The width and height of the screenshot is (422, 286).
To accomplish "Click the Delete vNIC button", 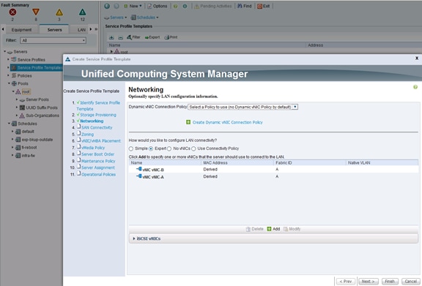I will 255,229.
